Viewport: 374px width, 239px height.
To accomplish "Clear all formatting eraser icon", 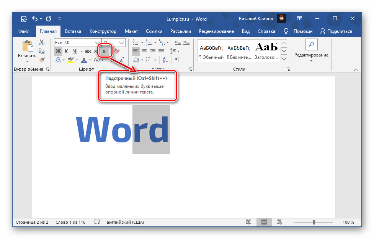I will [x=117, y=51].
